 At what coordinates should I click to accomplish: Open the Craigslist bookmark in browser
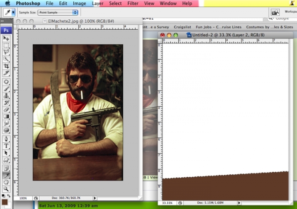click(182, 27)
